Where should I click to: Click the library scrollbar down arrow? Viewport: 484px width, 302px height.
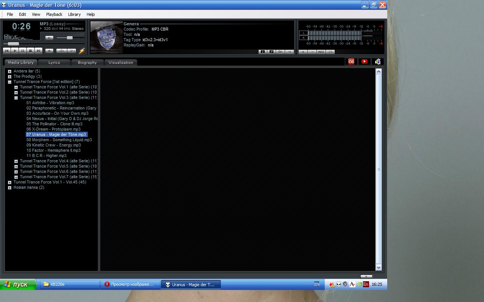[379, 267]
